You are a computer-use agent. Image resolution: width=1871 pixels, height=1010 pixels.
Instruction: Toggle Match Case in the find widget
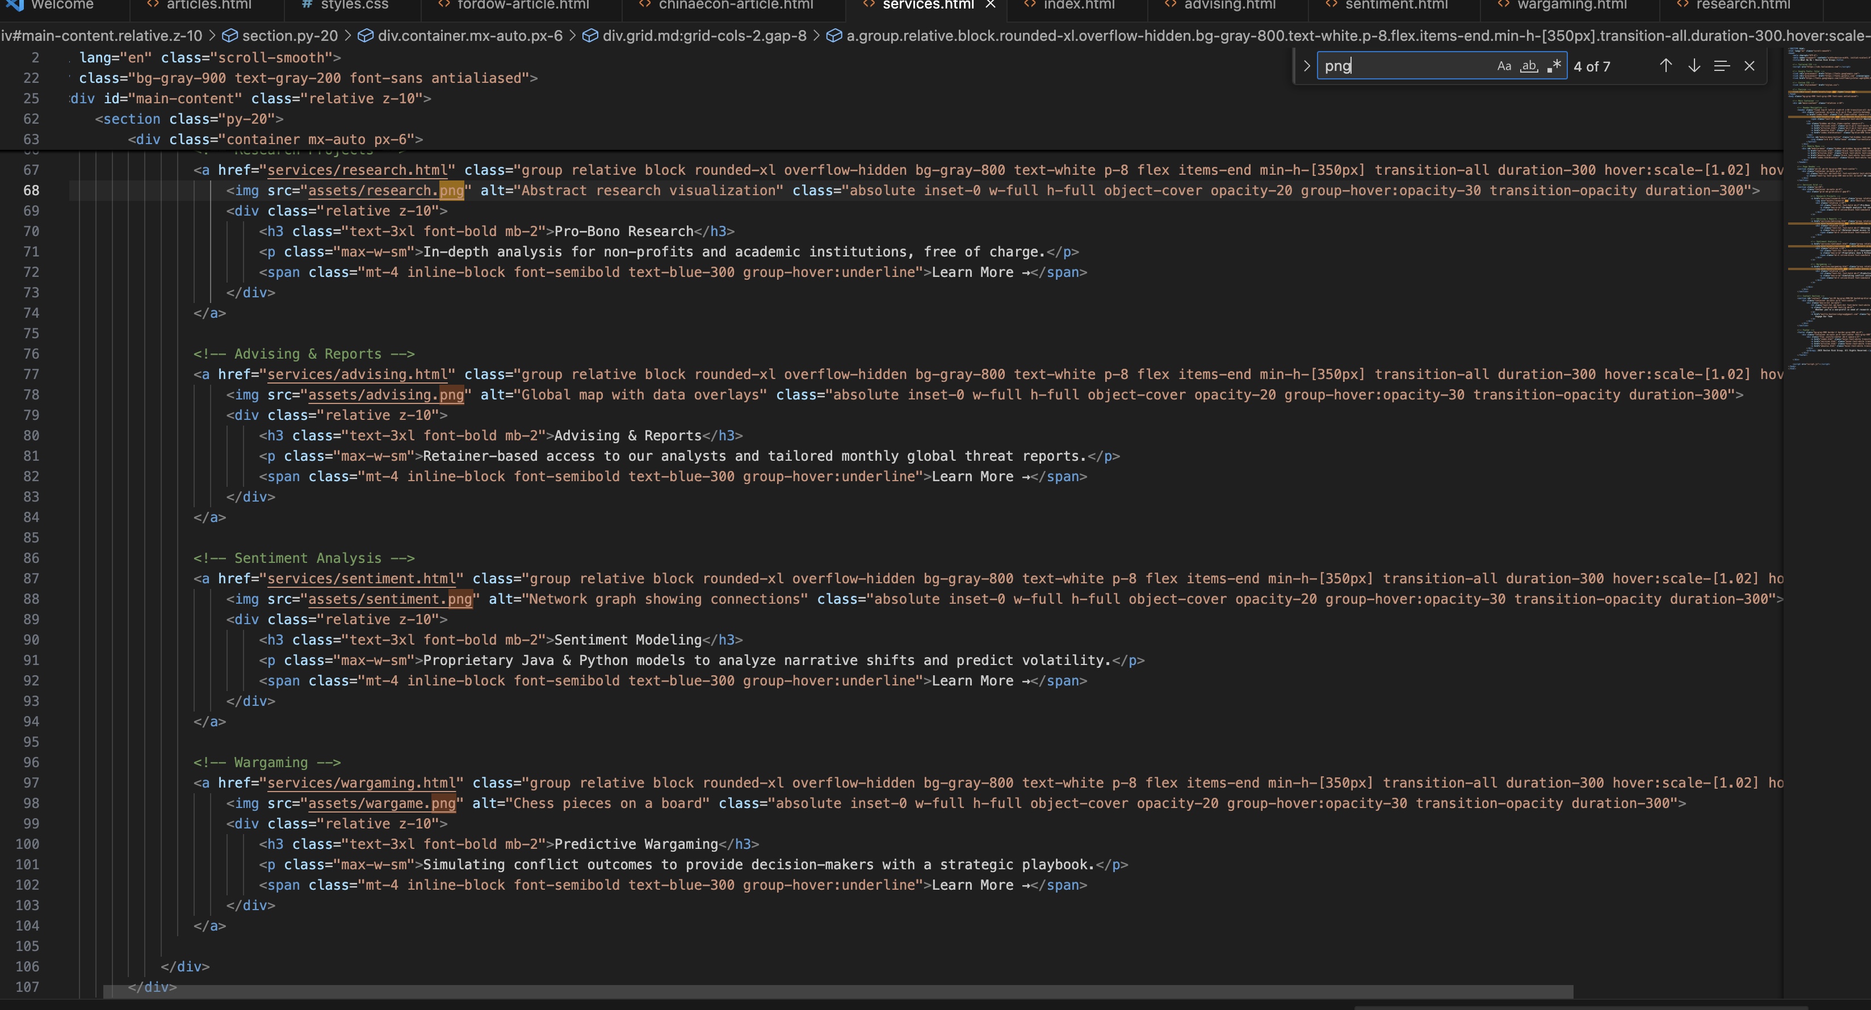tap(1504, 65)
